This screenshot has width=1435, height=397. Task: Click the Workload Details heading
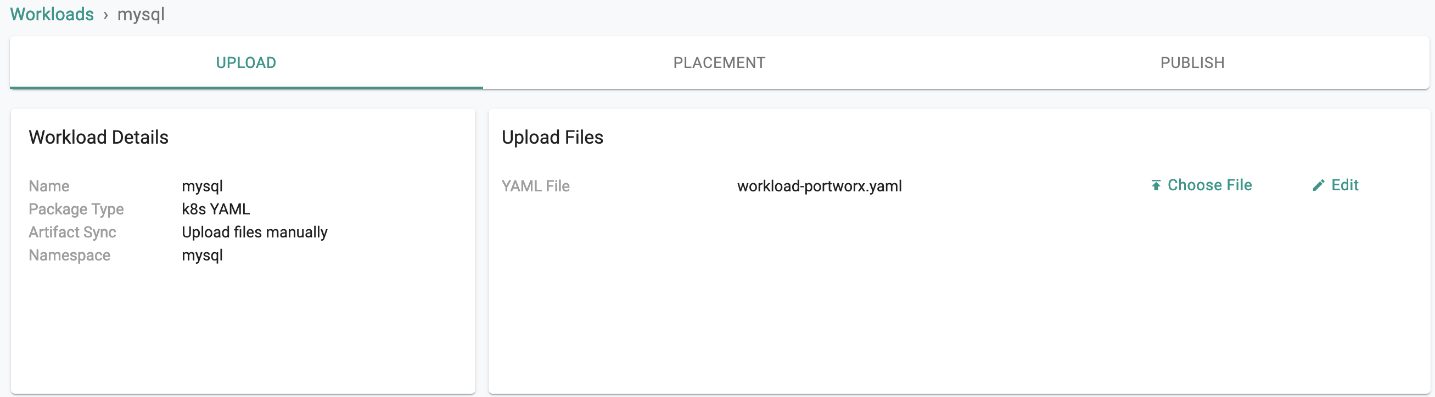click(x=99, y=137)
